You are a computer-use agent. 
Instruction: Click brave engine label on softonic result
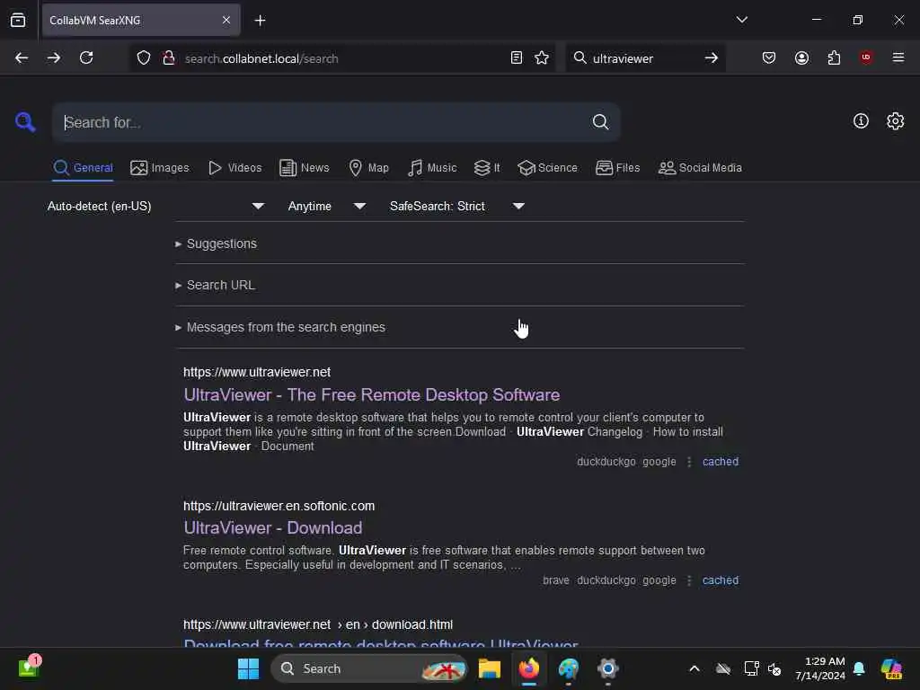[555, 580]
